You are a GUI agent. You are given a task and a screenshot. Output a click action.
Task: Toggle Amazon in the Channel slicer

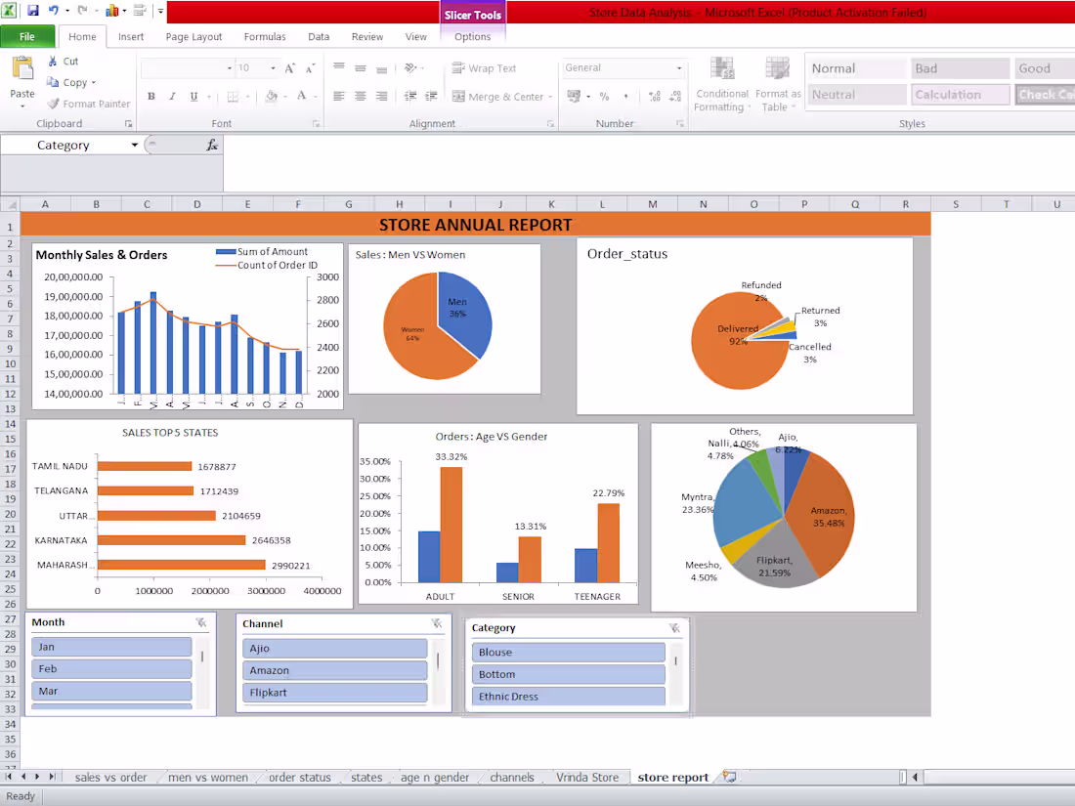334,670
